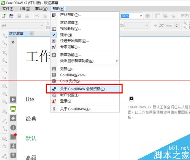Choose What's New menu entry
The image size is (190, 160).
point(85,55)
